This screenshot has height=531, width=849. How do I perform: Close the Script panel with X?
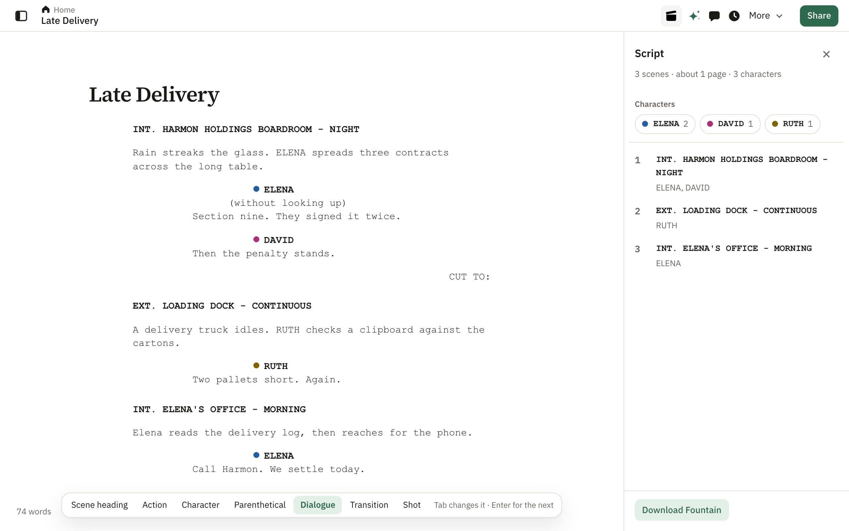pos(826,54)
